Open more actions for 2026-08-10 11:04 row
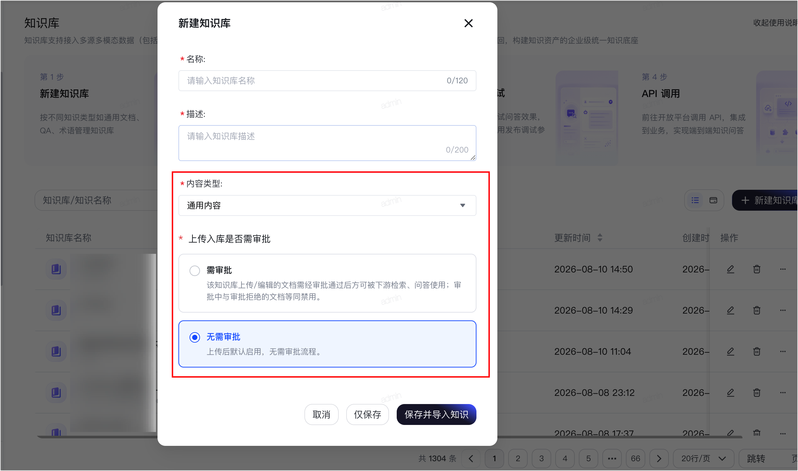 coord(783,351)
